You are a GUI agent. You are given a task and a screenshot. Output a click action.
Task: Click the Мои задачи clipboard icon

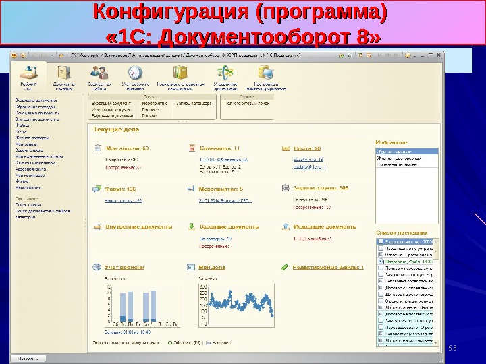pos(98,148)
